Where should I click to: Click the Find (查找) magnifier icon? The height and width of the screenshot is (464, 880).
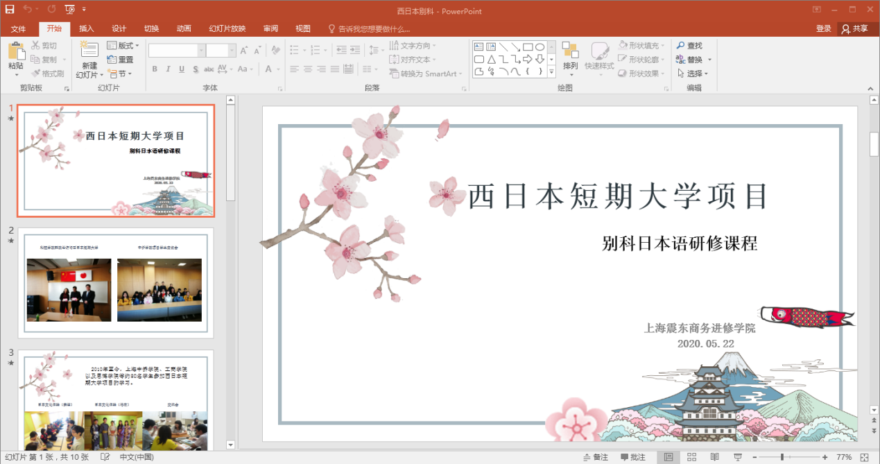[681, 46]
